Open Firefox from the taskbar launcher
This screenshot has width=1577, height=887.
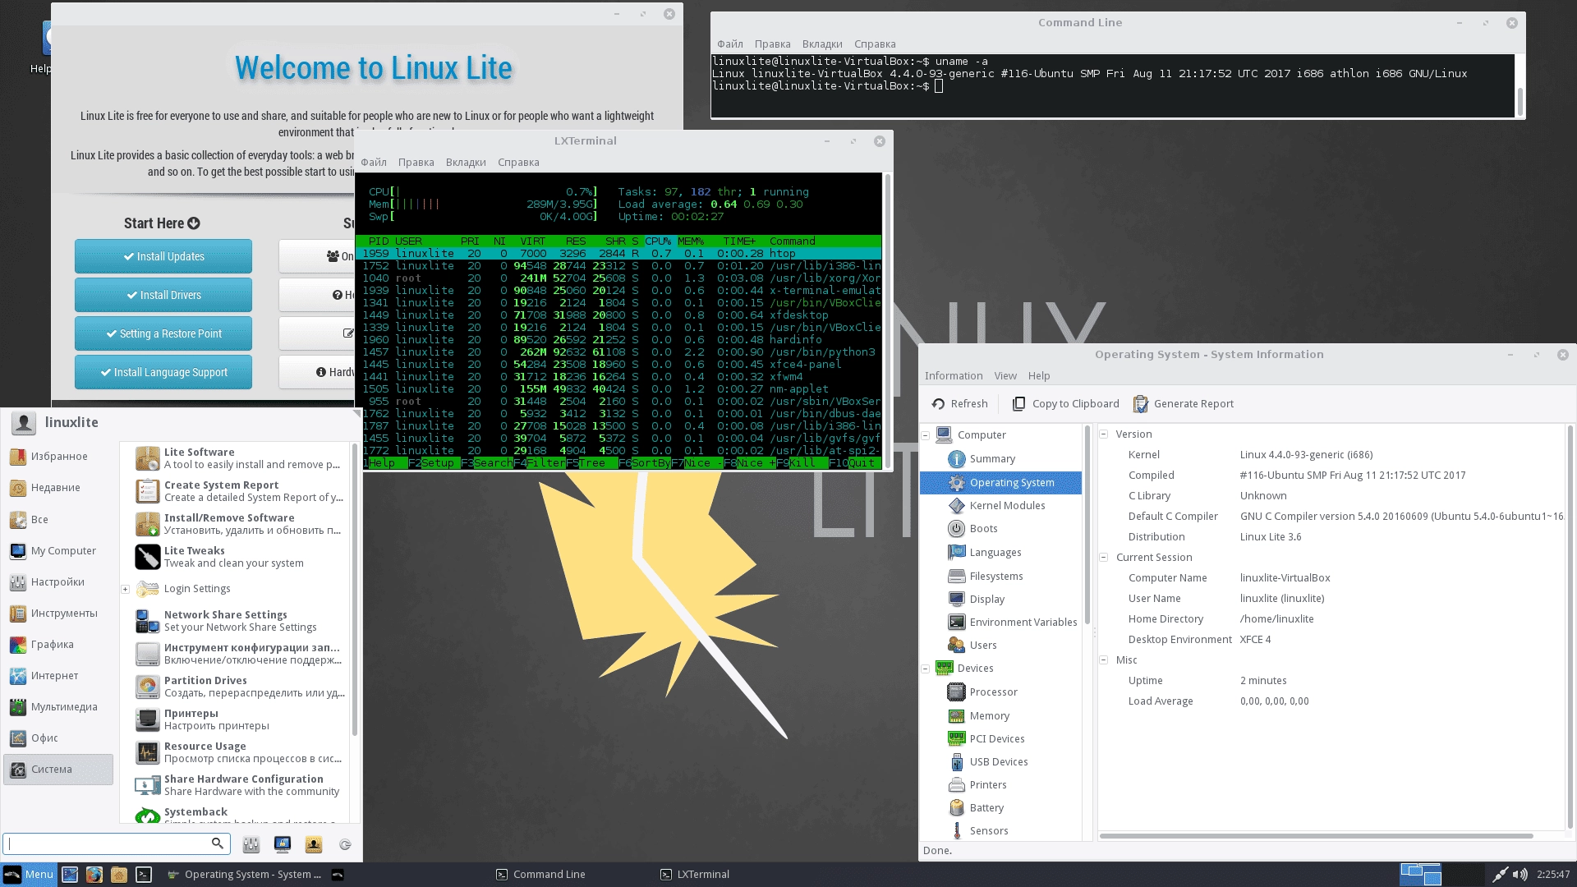94,875
